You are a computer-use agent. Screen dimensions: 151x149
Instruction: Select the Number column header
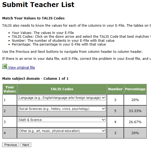pos(115,89)
